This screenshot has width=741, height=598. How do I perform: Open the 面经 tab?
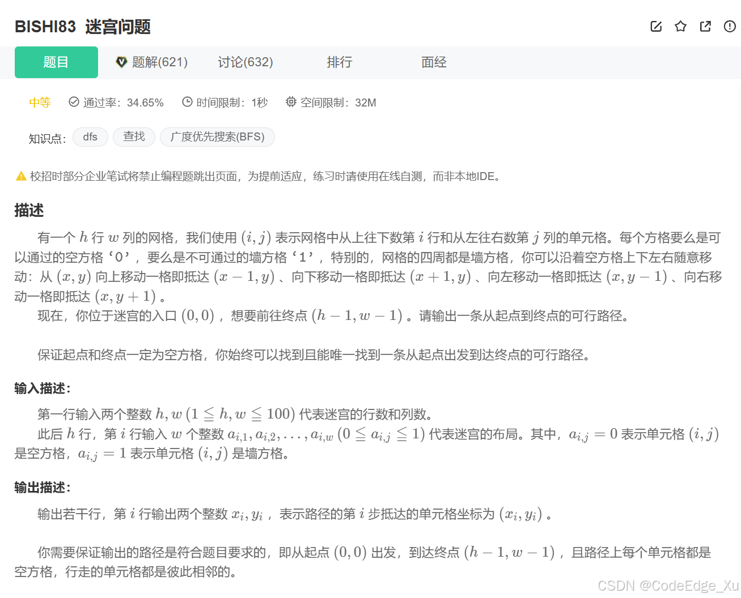coord(434,62)
